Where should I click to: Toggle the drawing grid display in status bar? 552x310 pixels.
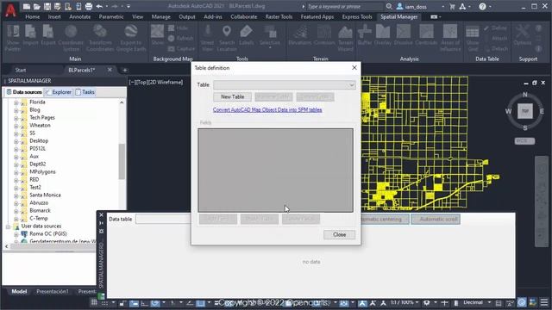tap(94, 302)
